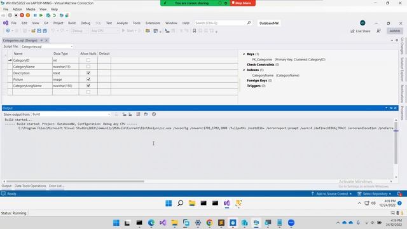
Task: Click the orange Save state VM icon
Action: [28, 15]
